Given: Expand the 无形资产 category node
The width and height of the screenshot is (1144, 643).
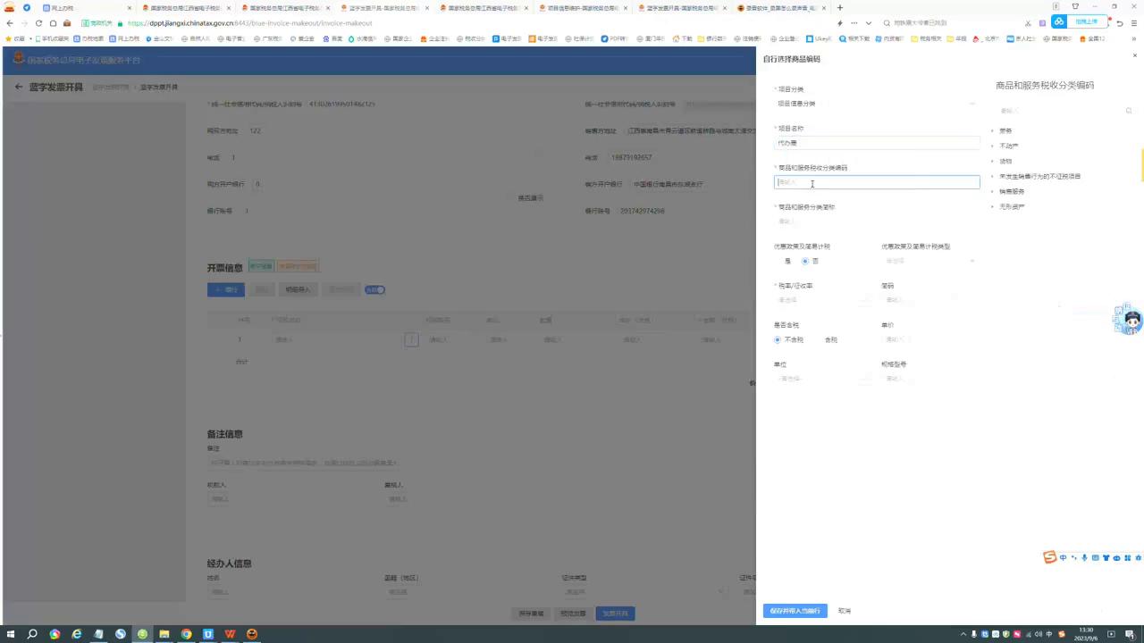Looking at the screenshot, I should [x=992, y=206].
